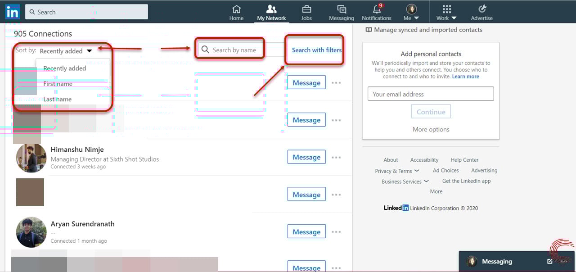Open the About footer link
The height and width of the screenshot is (272, 576).
coord(391,160)
